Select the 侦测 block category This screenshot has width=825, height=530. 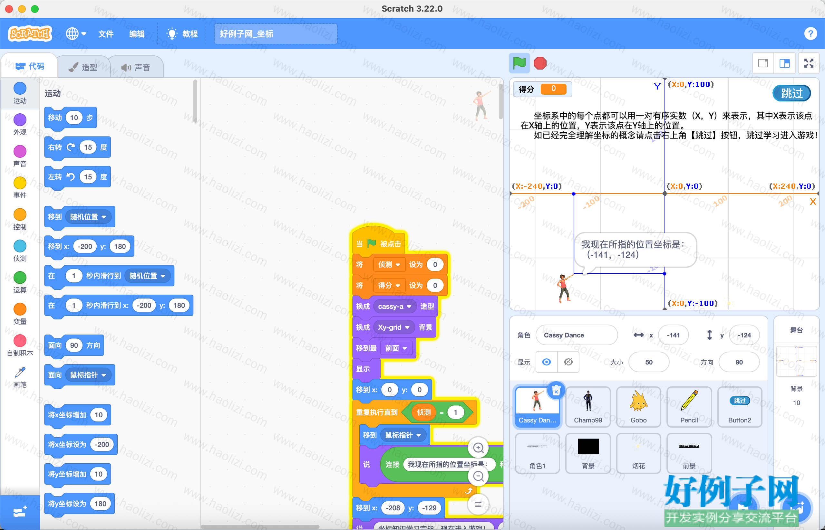20,251
